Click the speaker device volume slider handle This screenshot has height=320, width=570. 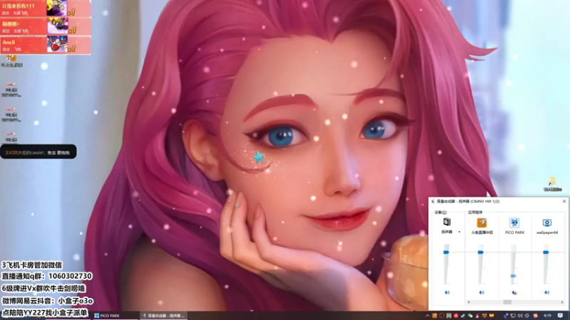click(446, 252)
